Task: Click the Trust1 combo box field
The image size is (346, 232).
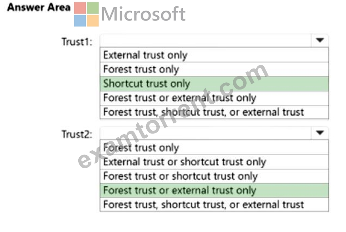Action: tap(214, 40)
